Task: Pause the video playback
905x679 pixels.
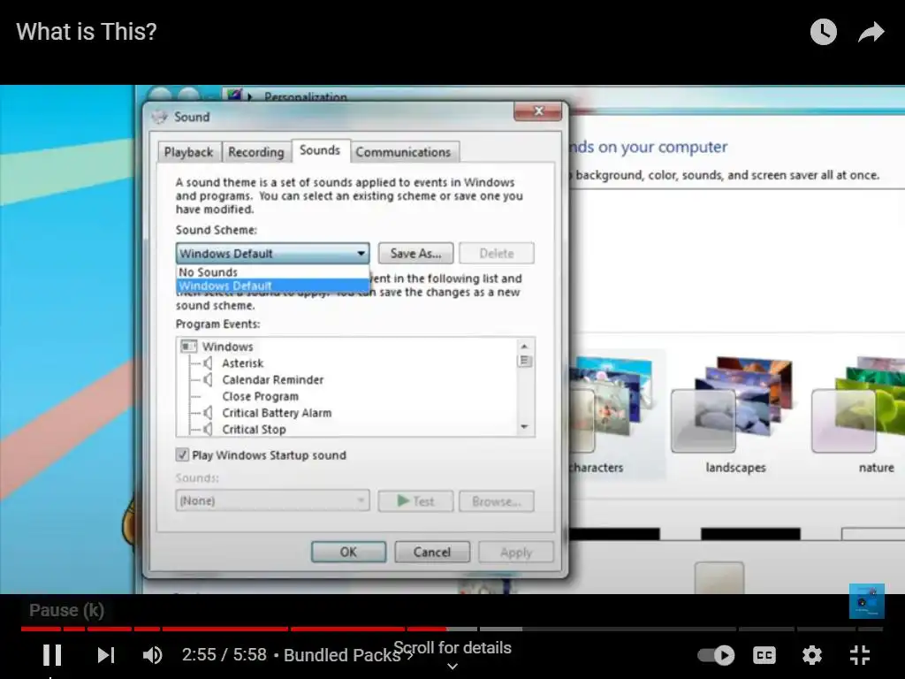Action: 52,655
